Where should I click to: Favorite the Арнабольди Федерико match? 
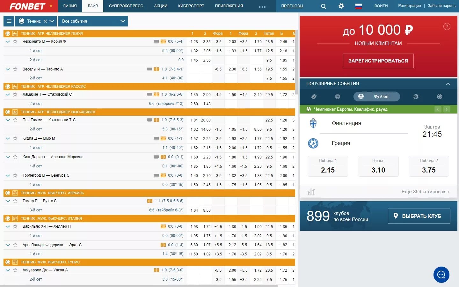[15, 245]
